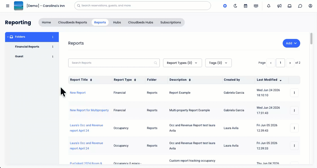Click the Search Reports input field
Screen dimensions: 317x168
pos(114,63)
